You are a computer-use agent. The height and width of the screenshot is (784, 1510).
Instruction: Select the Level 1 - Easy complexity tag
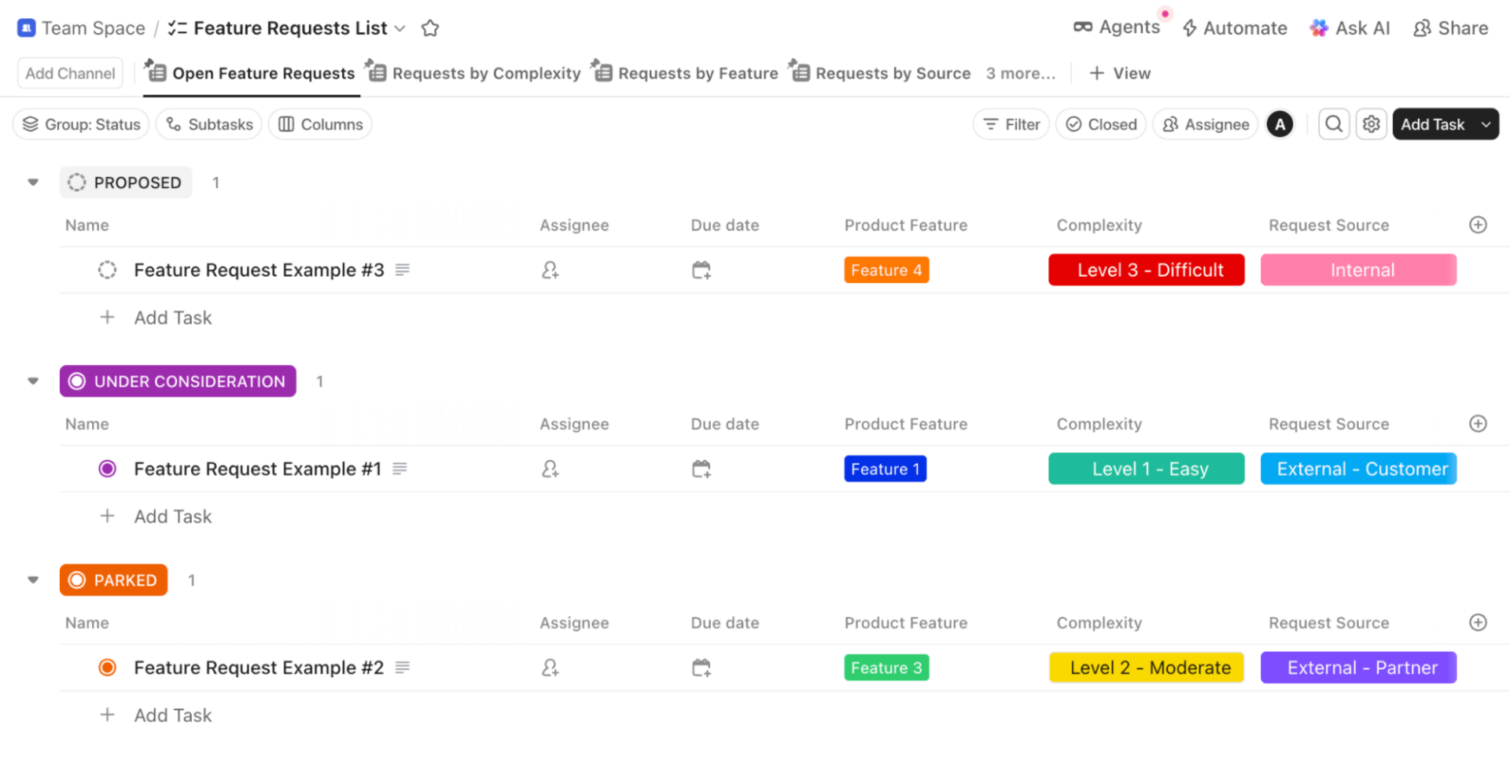(x=1146, y=468)
